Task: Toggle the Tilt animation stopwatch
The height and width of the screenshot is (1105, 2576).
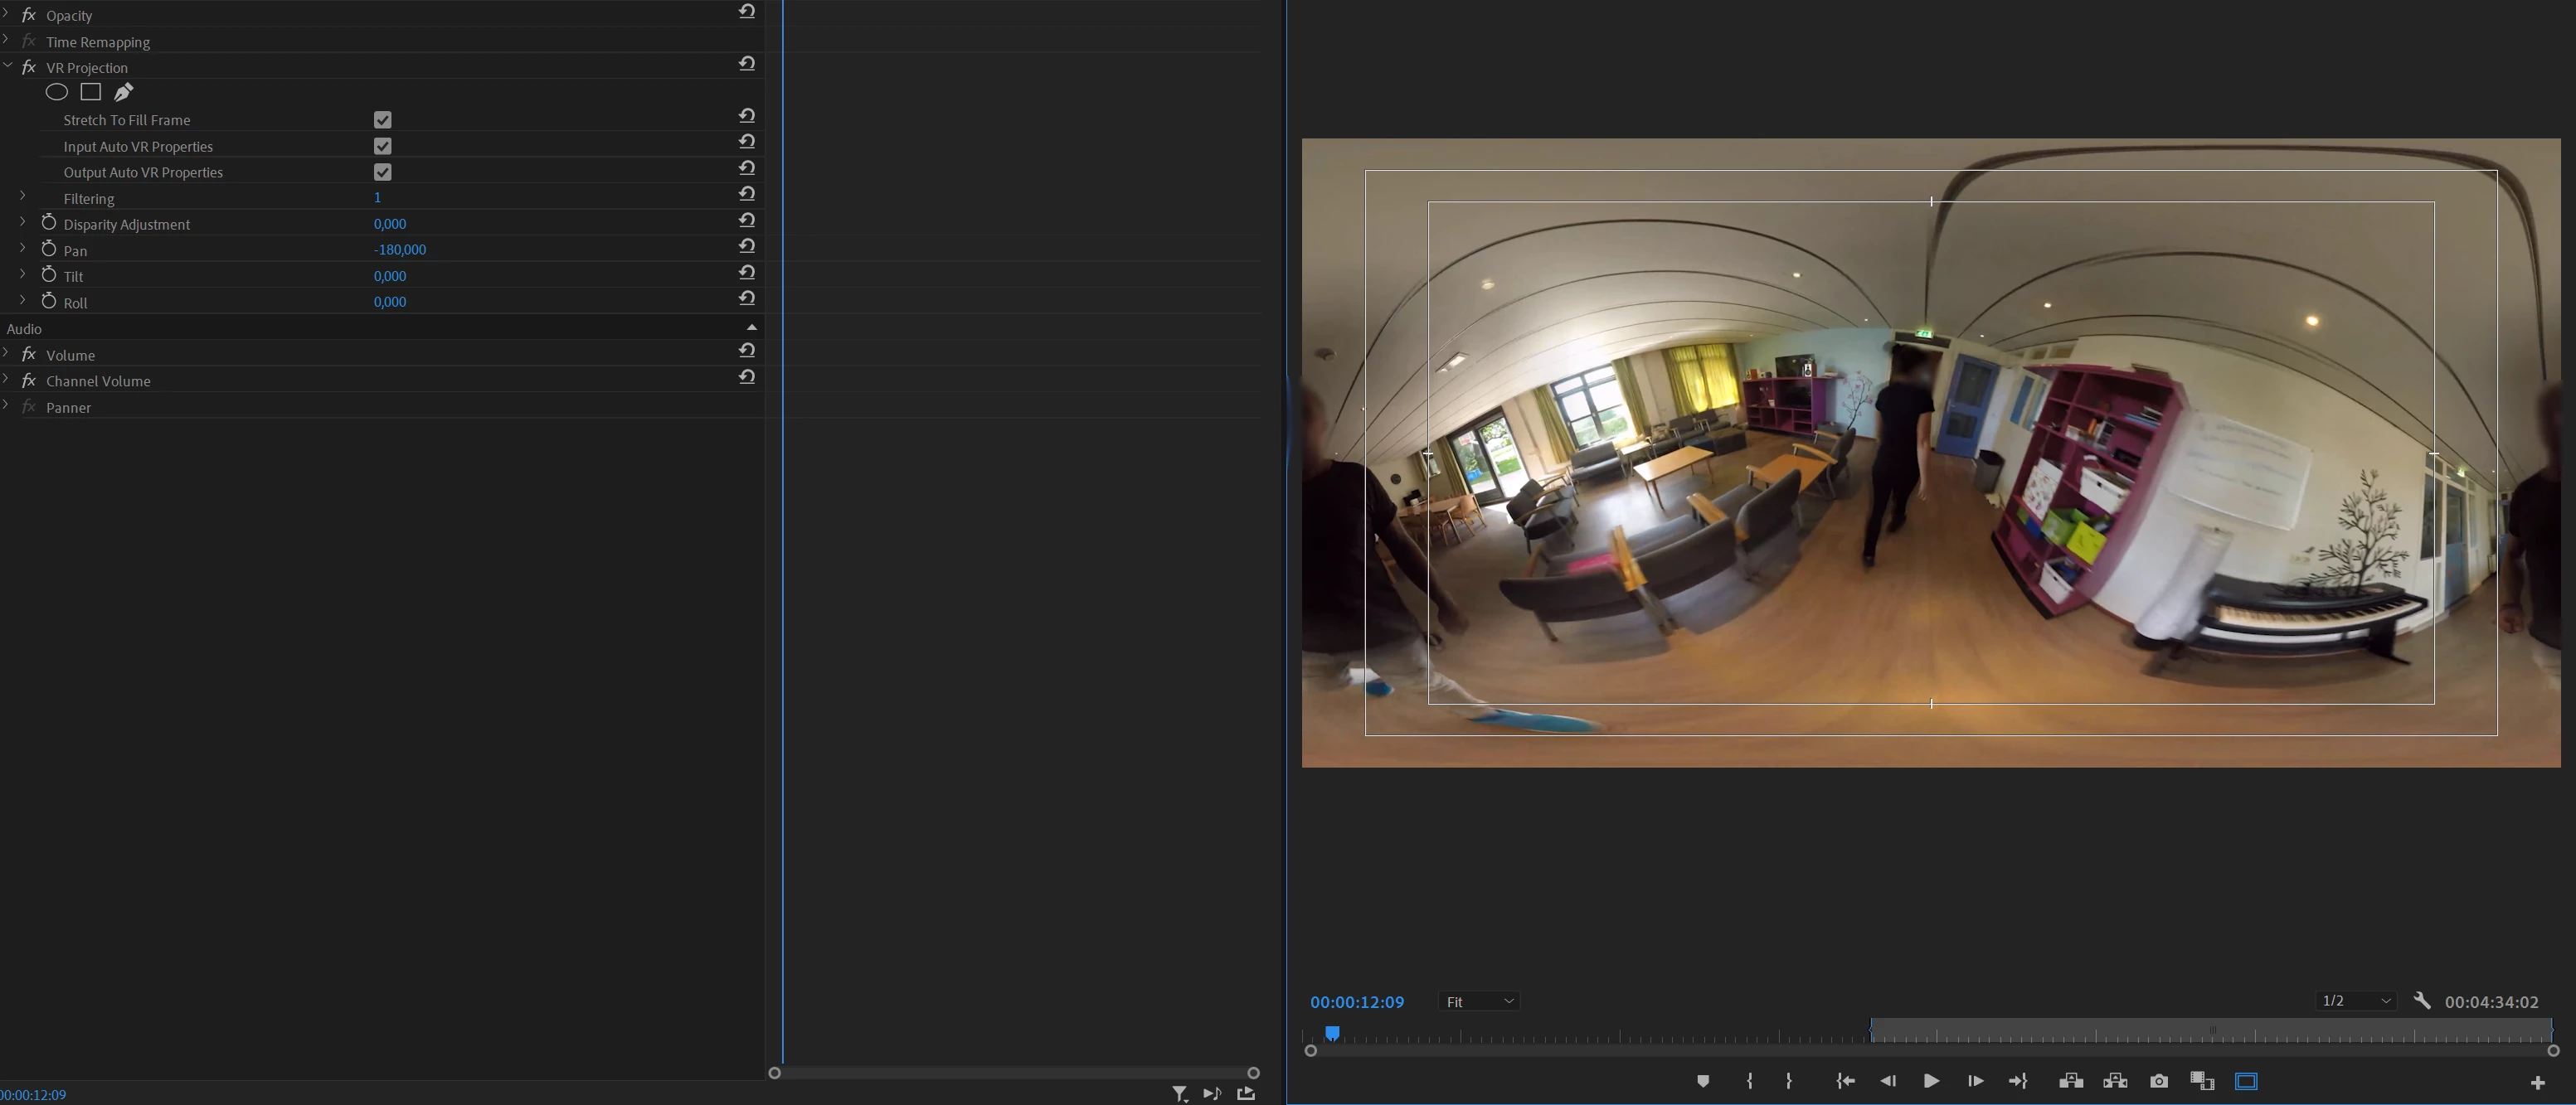Action: tap(49, 274)
